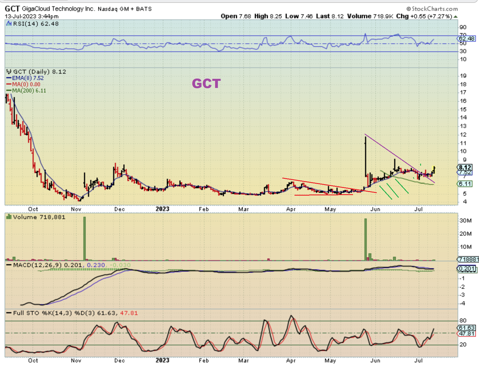Click the Last 8.12 quote value
This screenshot has width=479, height=365.
coord(330,16)
